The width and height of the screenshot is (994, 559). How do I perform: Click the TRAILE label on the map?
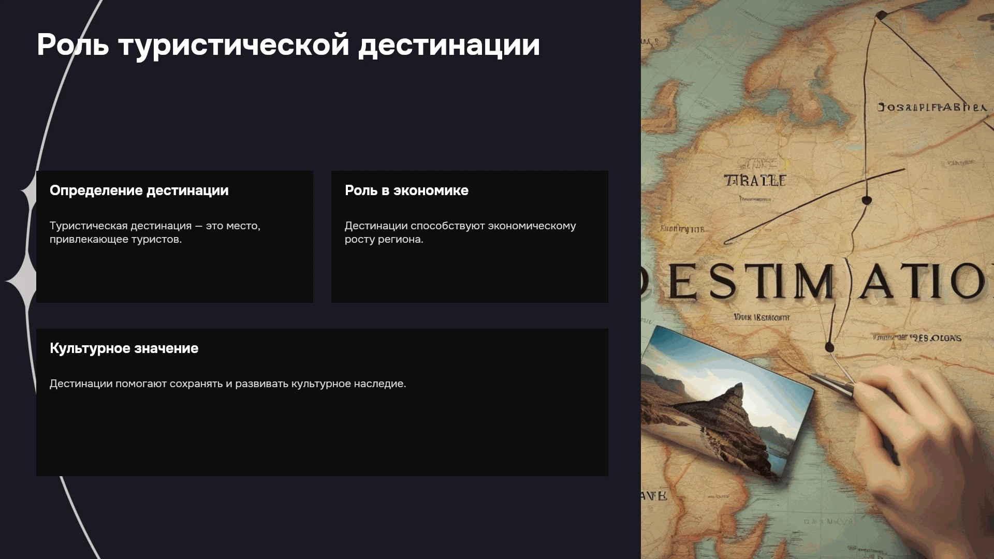point(755,181)
